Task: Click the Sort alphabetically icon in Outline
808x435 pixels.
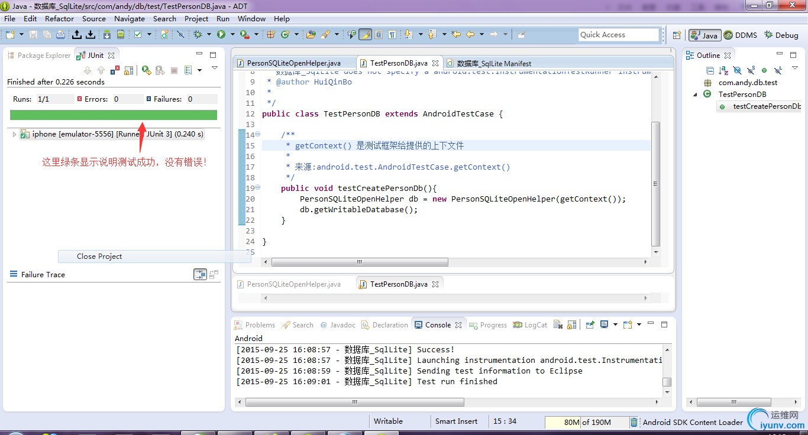Action: coord(723,70)
